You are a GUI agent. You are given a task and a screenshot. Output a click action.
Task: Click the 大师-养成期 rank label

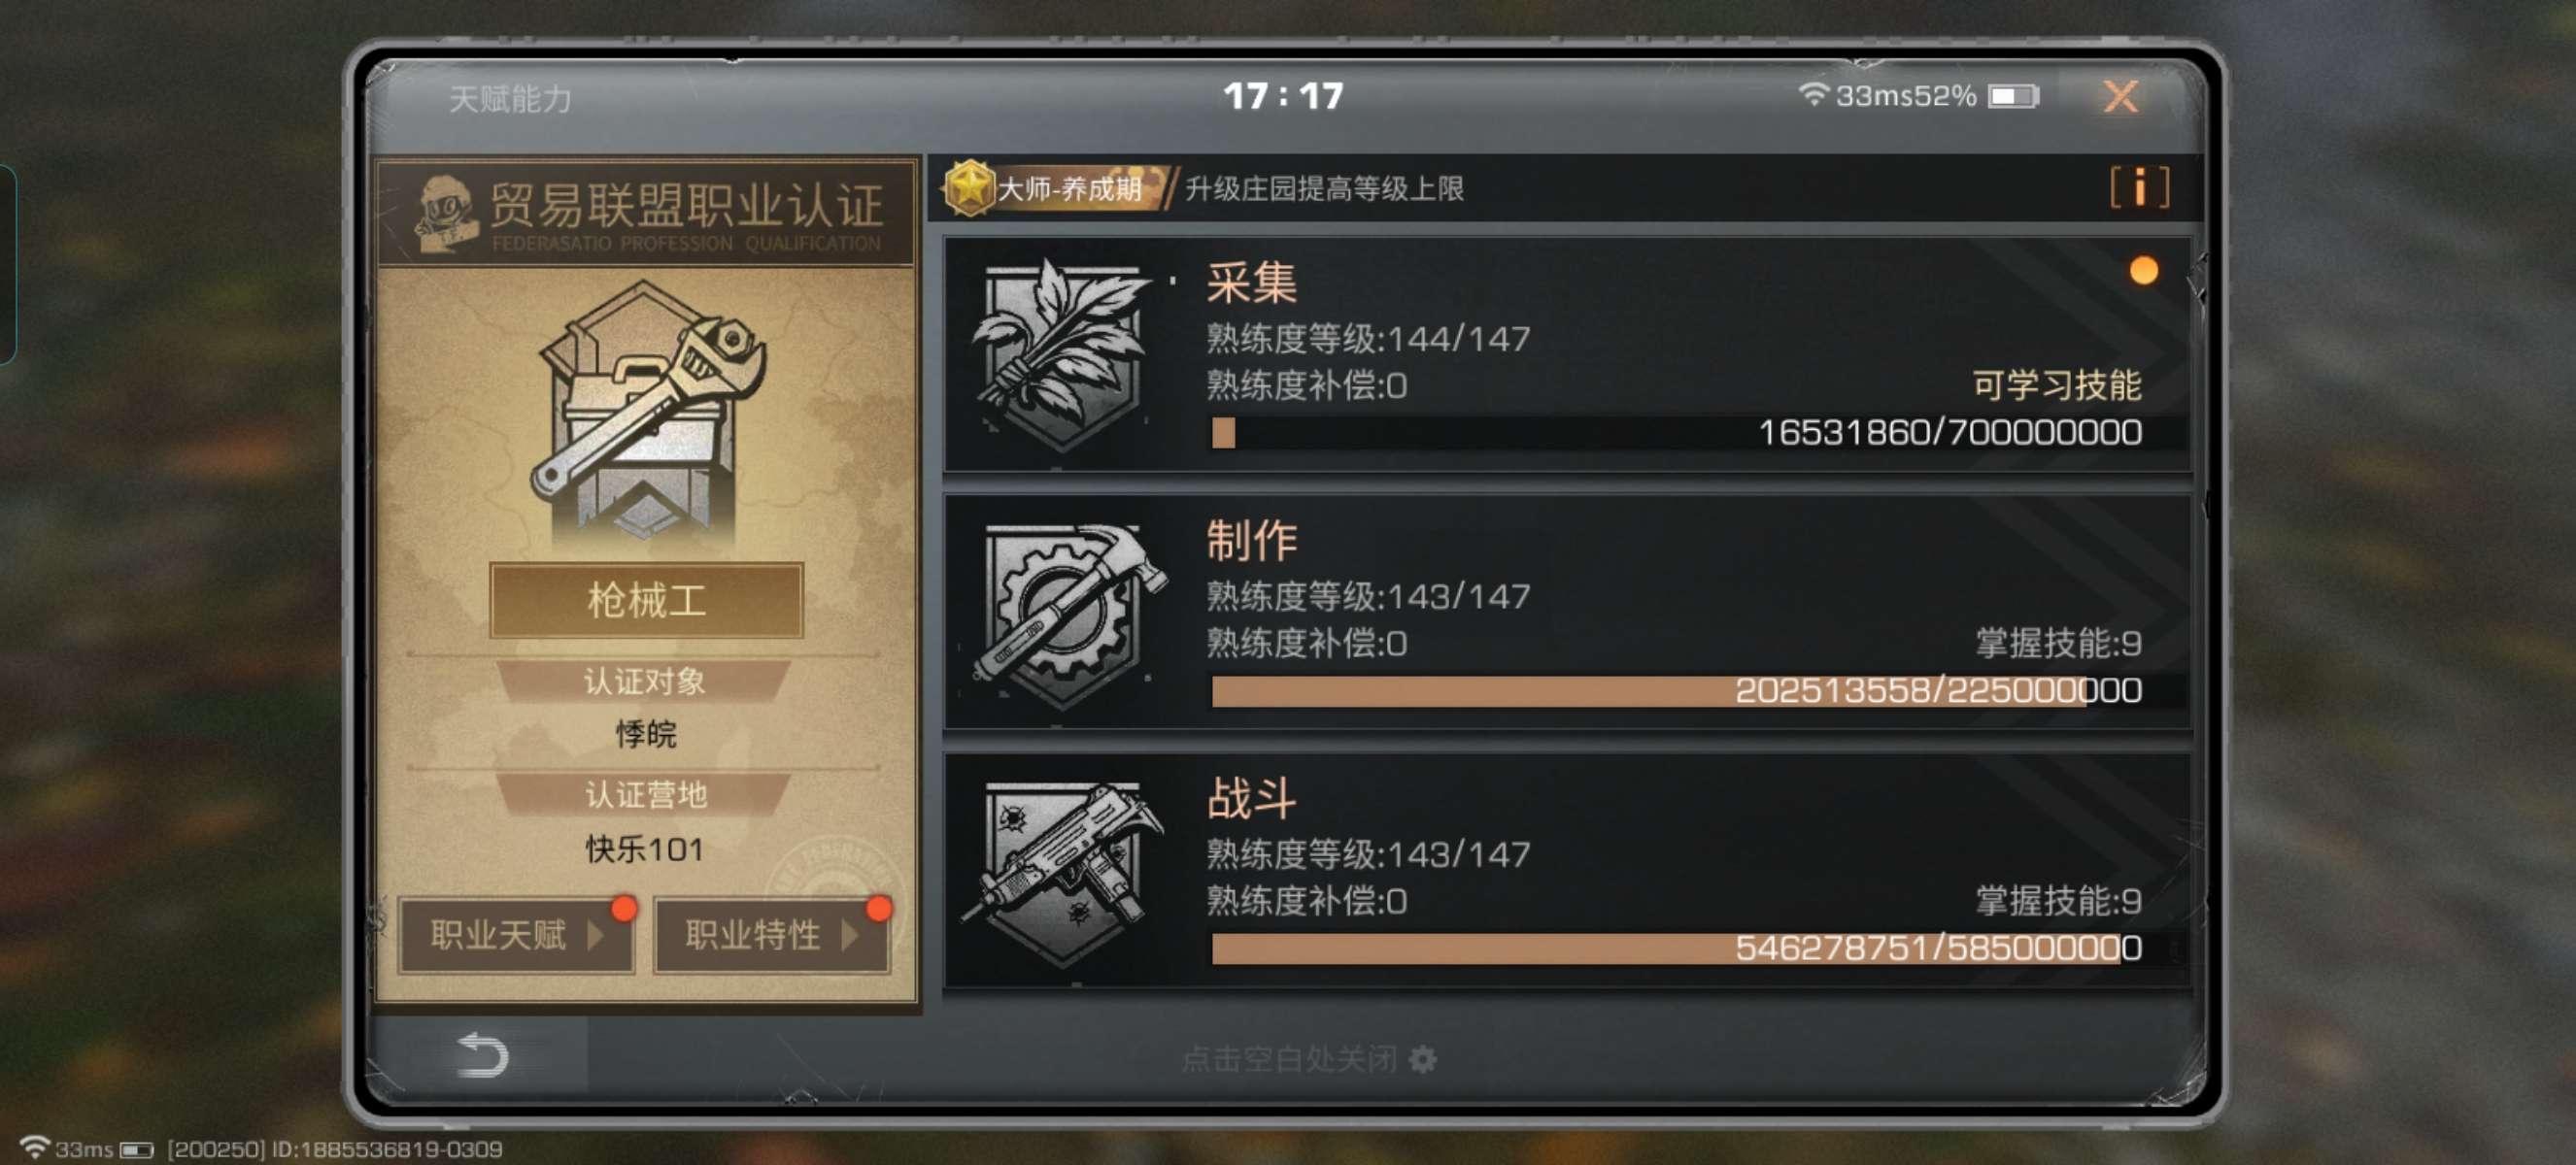point(1069,187)
